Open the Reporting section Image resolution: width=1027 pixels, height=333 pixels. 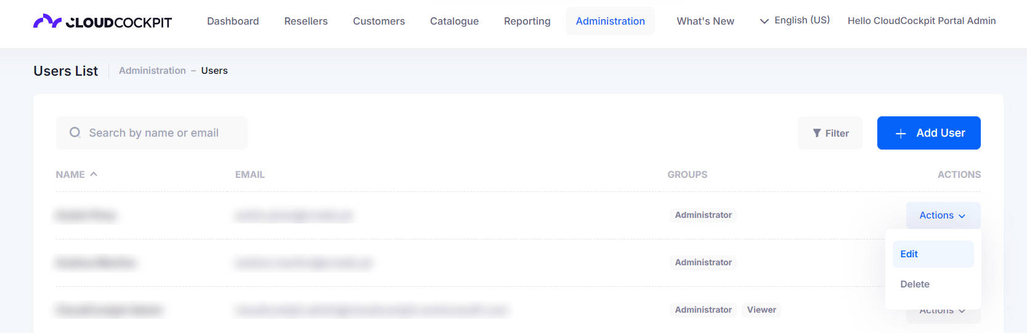527,21
